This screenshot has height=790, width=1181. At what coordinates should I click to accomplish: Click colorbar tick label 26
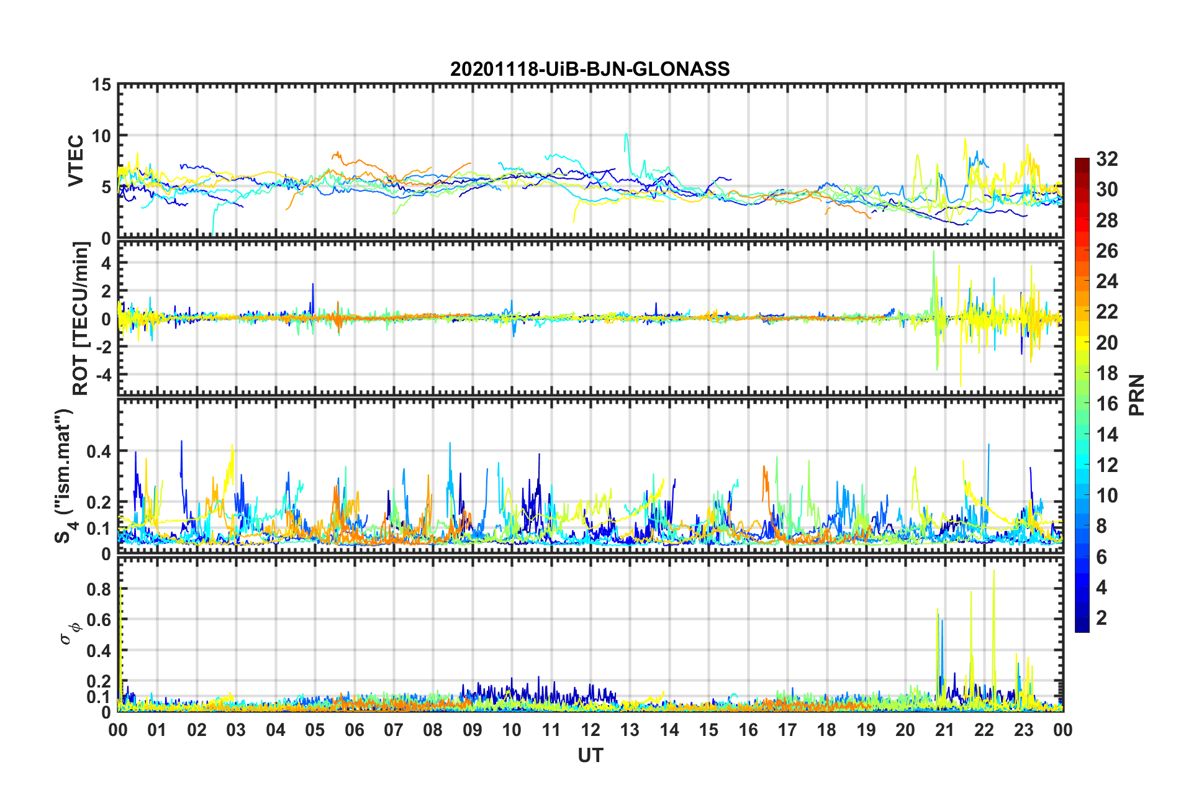click(1107, 251)
